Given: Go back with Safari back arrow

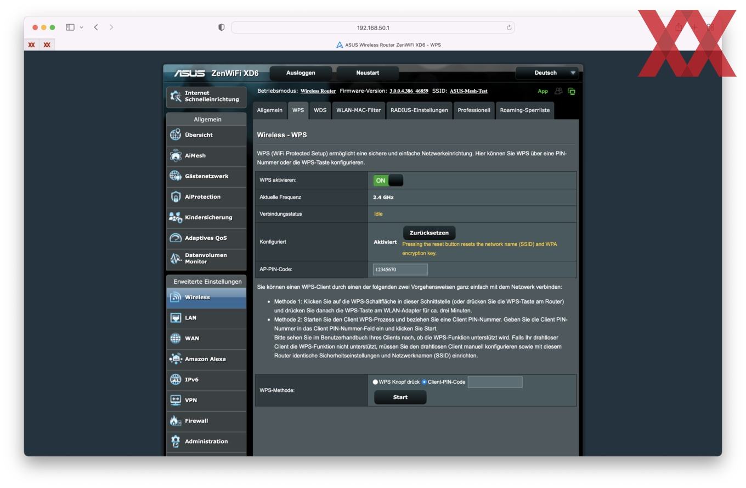Looking at the screenshot, I should click(96, 27).
